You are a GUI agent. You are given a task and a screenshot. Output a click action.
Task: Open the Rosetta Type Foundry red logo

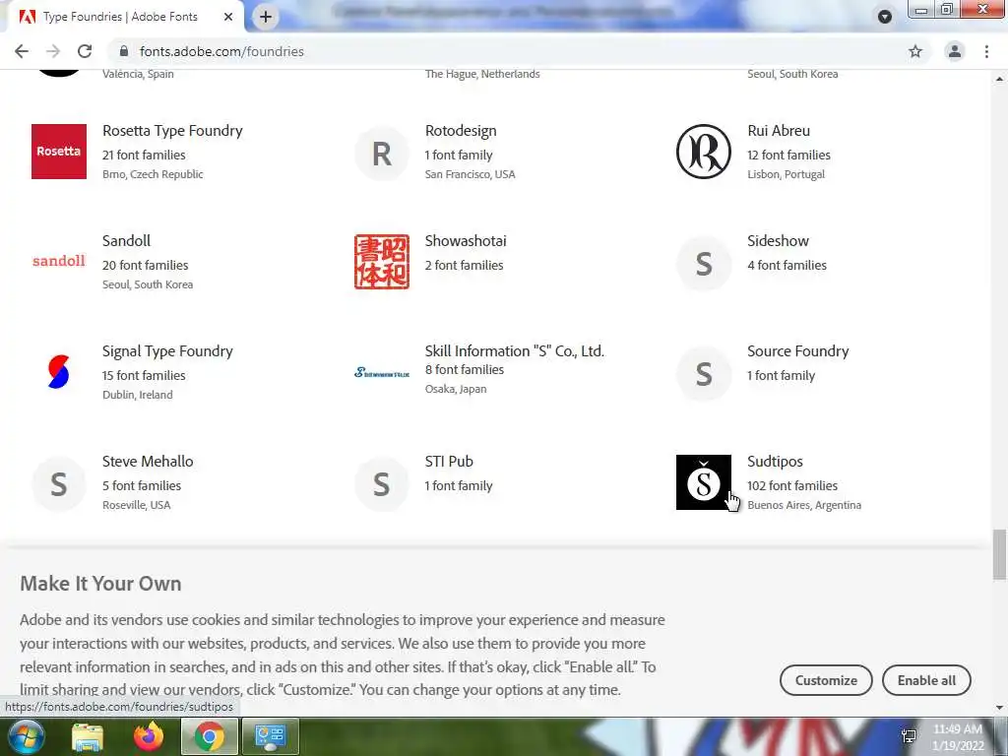59,152
